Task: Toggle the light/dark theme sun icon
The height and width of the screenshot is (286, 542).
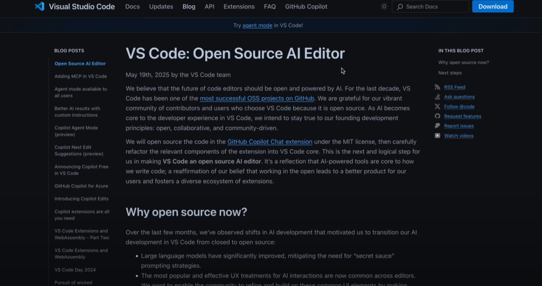Action: (384, 7)
